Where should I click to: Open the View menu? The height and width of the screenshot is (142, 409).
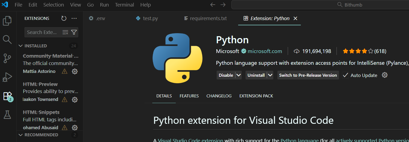[x=75, y=5]
